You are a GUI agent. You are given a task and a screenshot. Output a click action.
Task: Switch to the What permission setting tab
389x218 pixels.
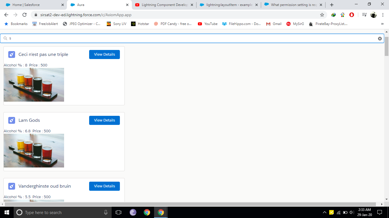coord(294,5)
